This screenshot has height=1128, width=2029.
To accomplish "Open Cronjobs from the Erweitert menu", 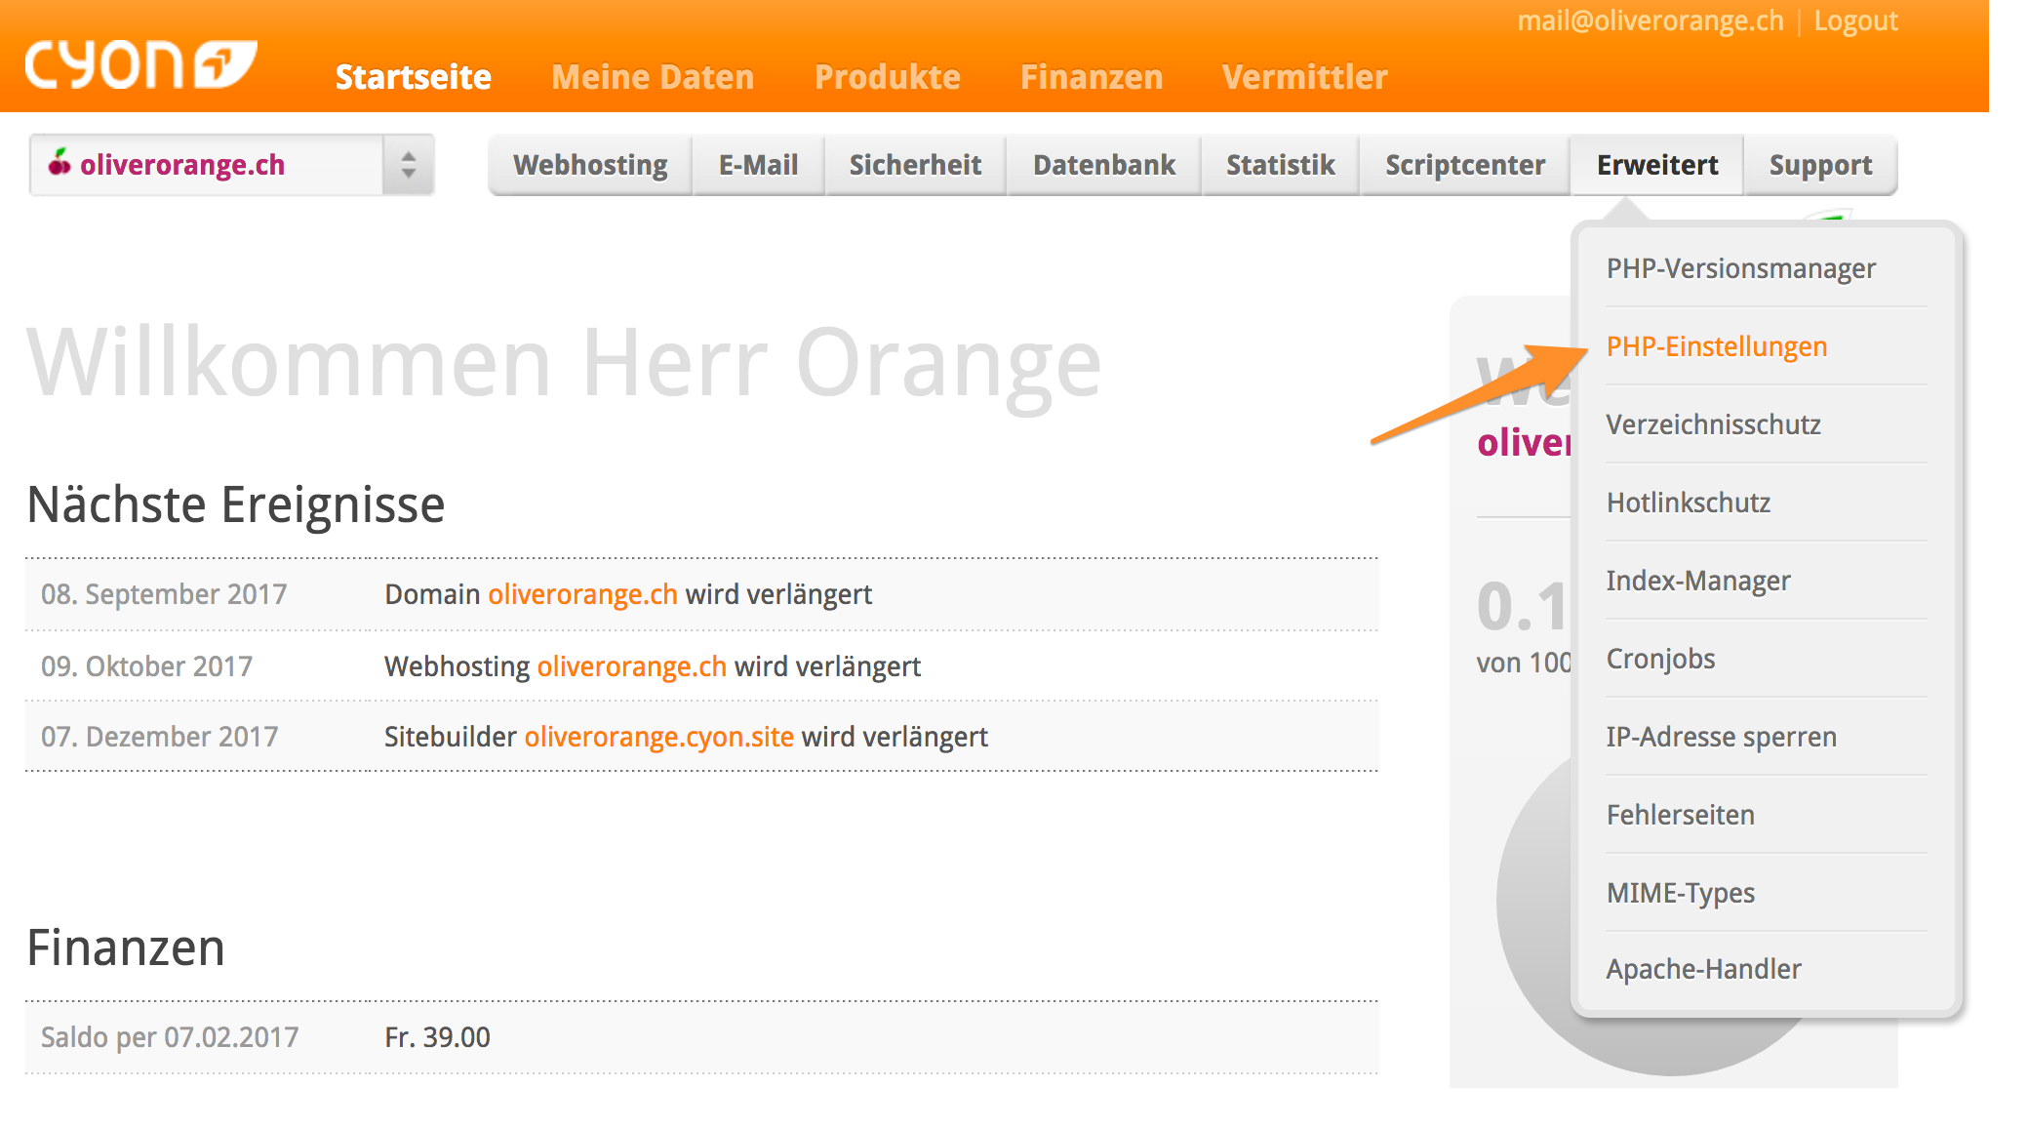I will coord(1661,659).
